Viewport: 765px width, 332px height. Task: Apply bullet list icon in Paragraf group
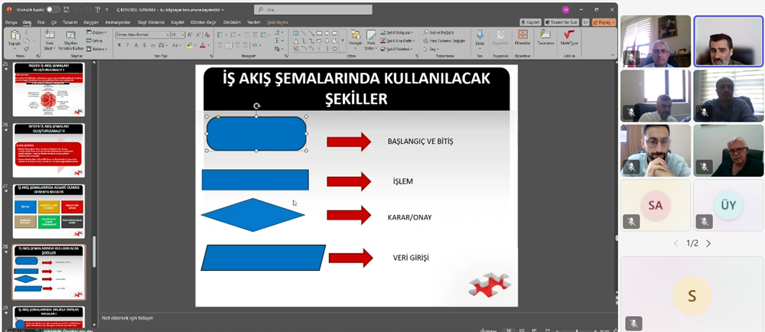(221, 34)
